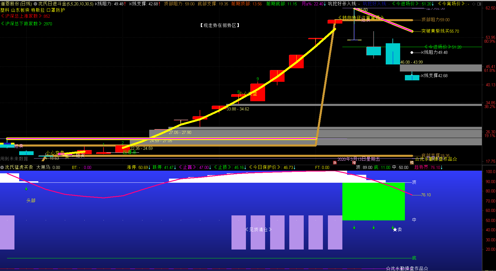Click the 增 marker under the chart
The height and width of the screenshot is (271, 496).
(x=354, y=162)
